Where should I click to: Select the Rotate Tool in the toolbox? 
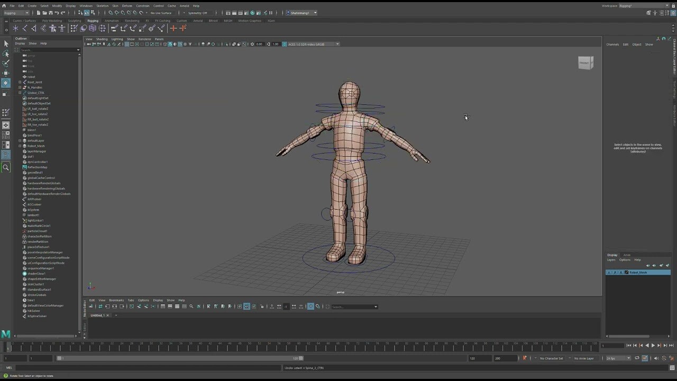click(6, 82)
